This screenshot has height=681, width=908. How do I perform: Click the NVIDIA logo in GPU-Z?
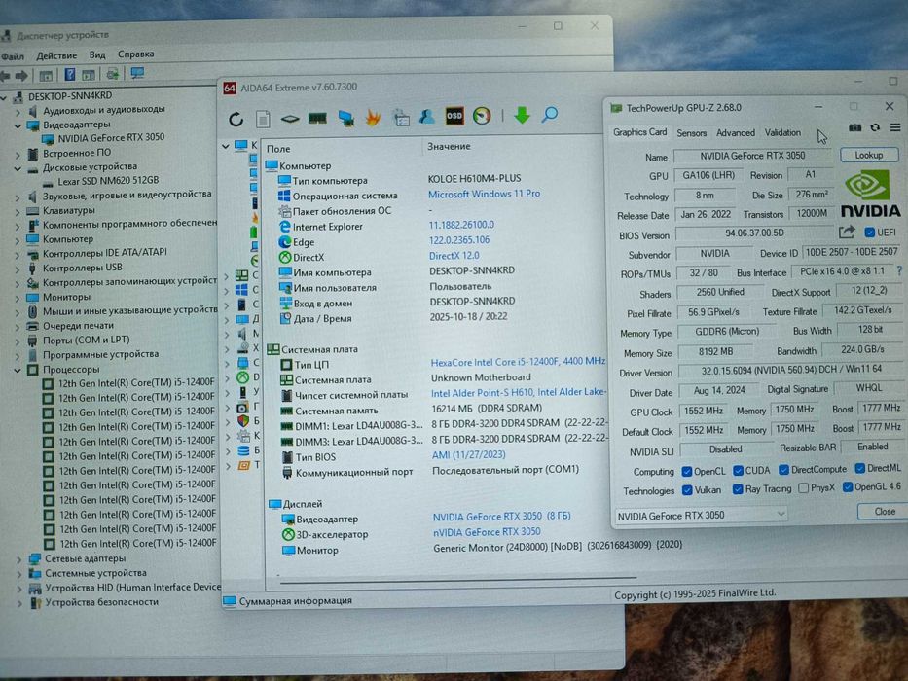[870, 194]
